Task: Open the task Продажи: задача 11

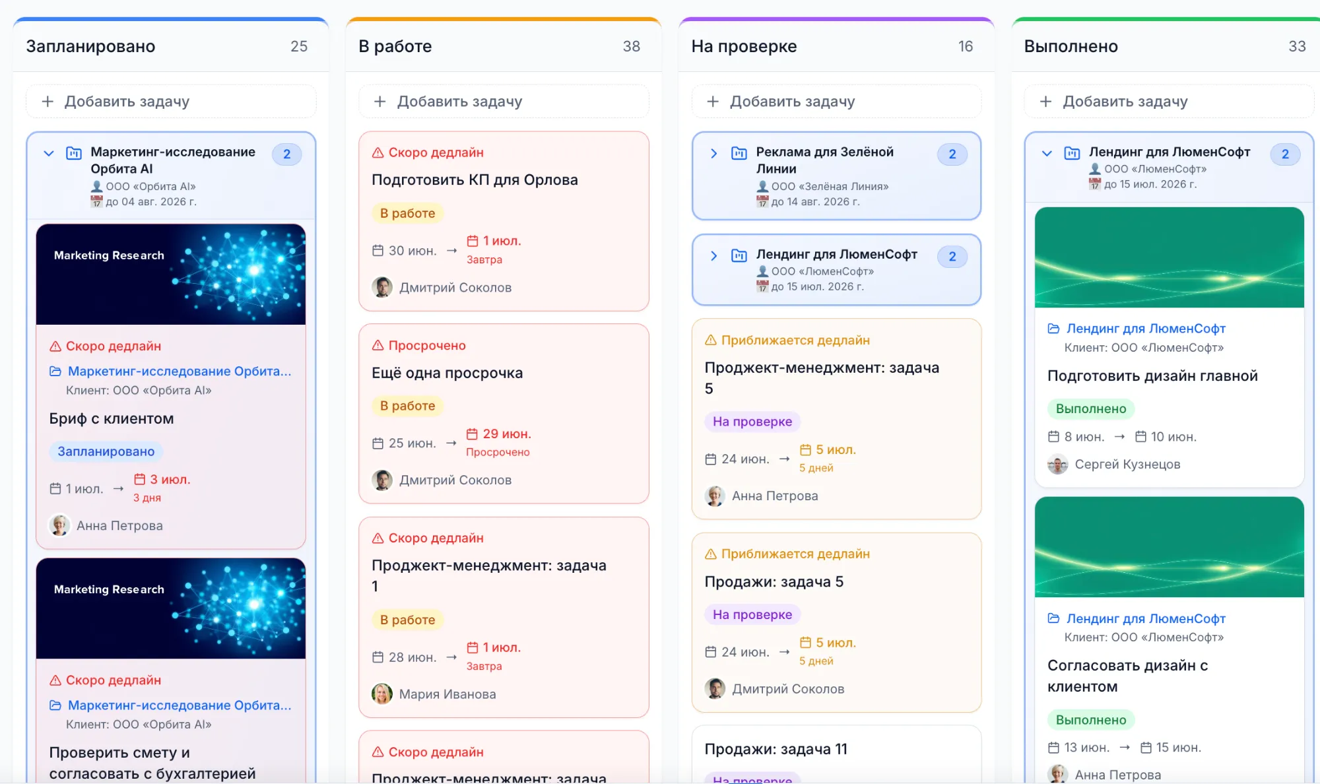Action: [775, 749]
